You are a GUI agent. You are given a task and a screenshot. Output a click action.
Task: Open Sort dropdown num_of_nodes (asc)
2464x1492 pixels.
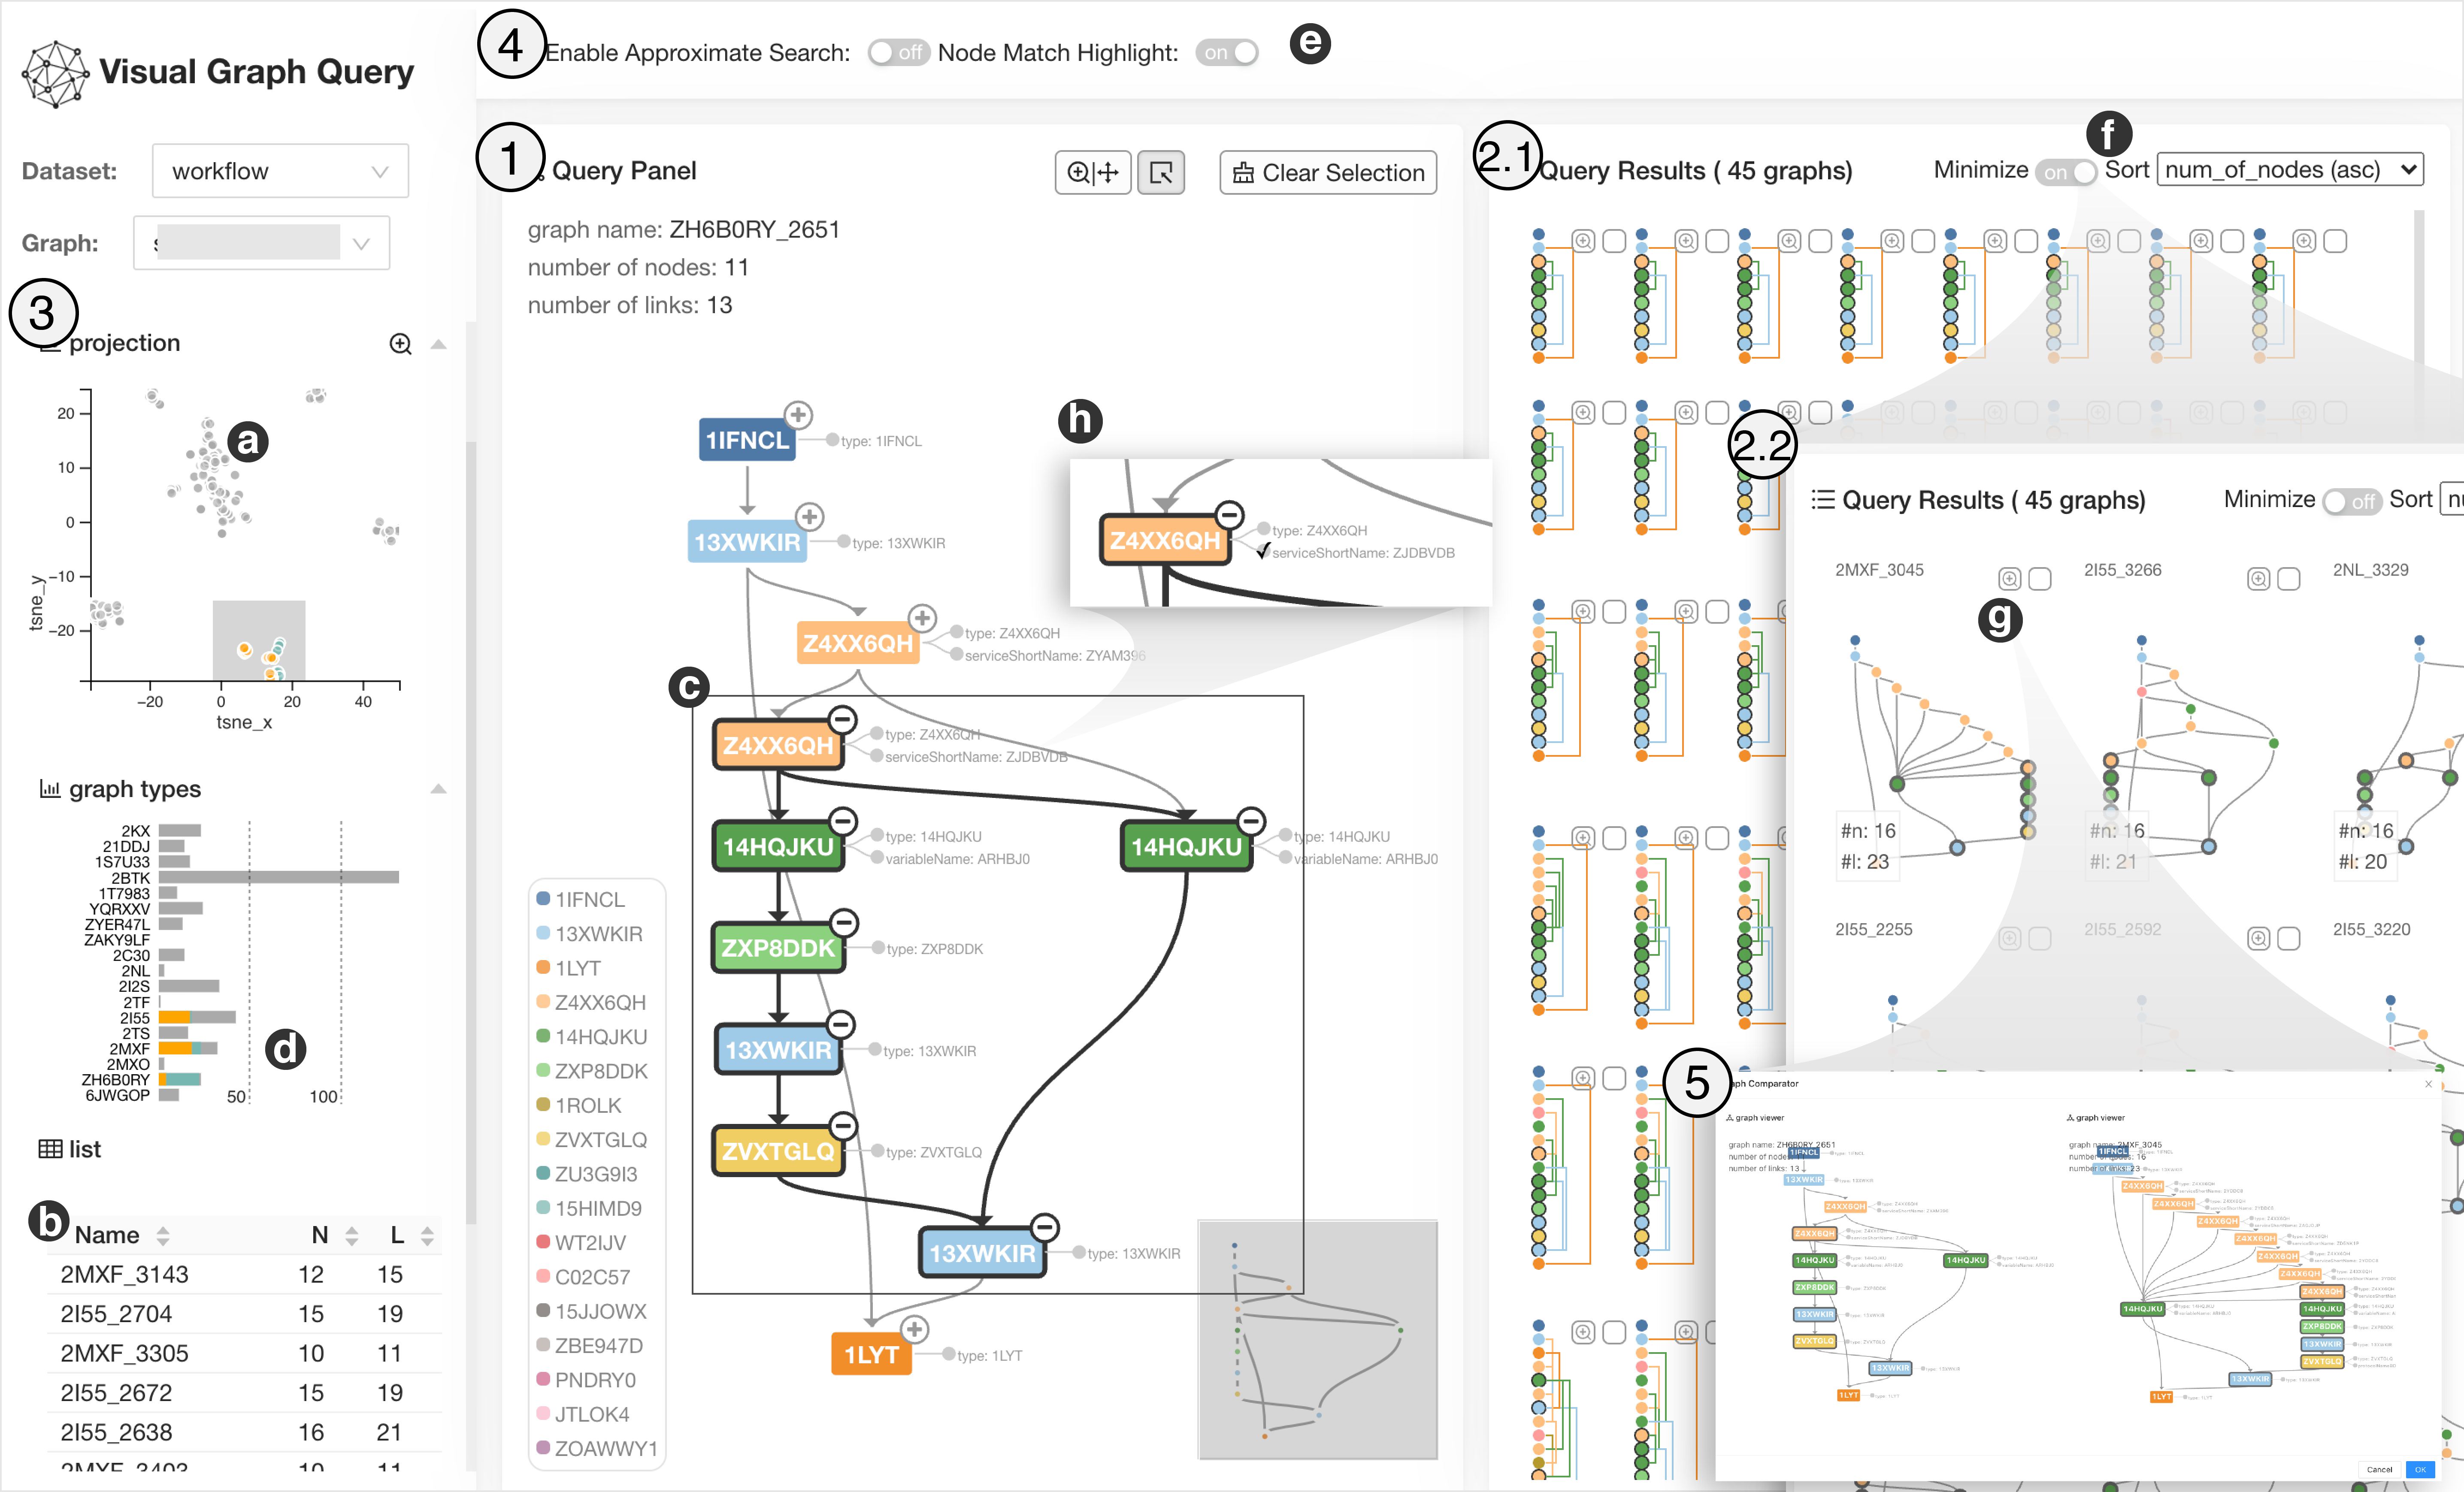click(2290, 170)
